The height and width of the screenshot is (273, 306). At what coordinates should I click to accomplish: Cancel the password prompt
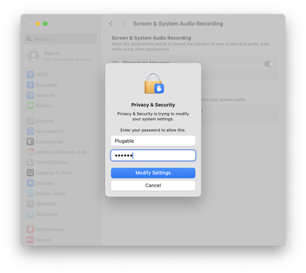click(x=153, y=185)
